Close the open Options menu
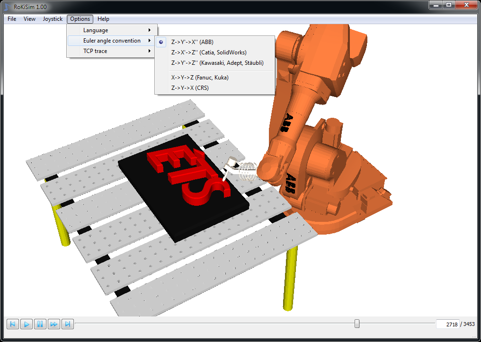The width and height of the screenshot is (481, 342). coord(80,19)
